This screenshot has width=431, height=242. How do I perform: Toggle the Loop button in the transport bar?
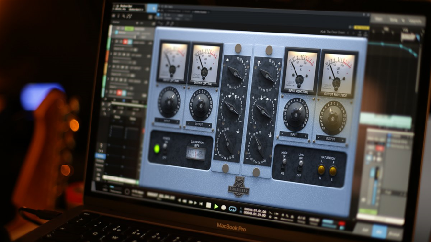coord(232,209)
